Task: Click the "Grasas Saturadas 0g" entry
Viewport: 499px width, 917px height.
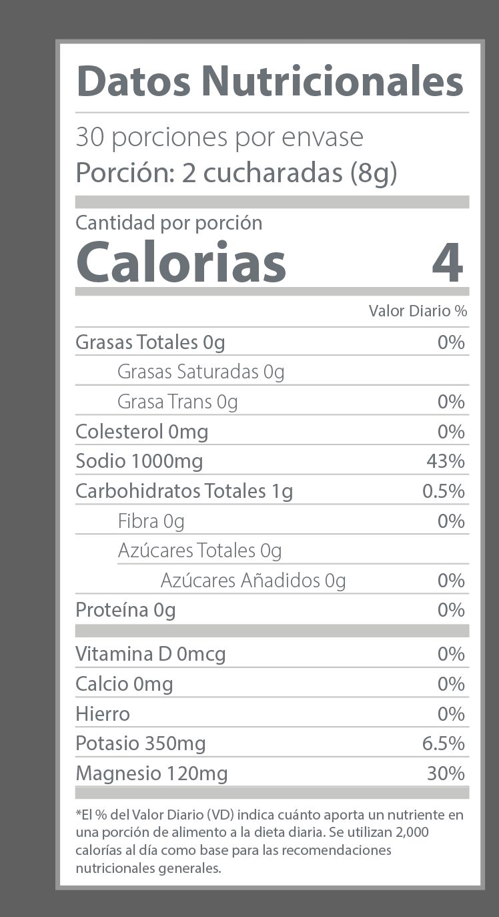Action: (201, 372)
